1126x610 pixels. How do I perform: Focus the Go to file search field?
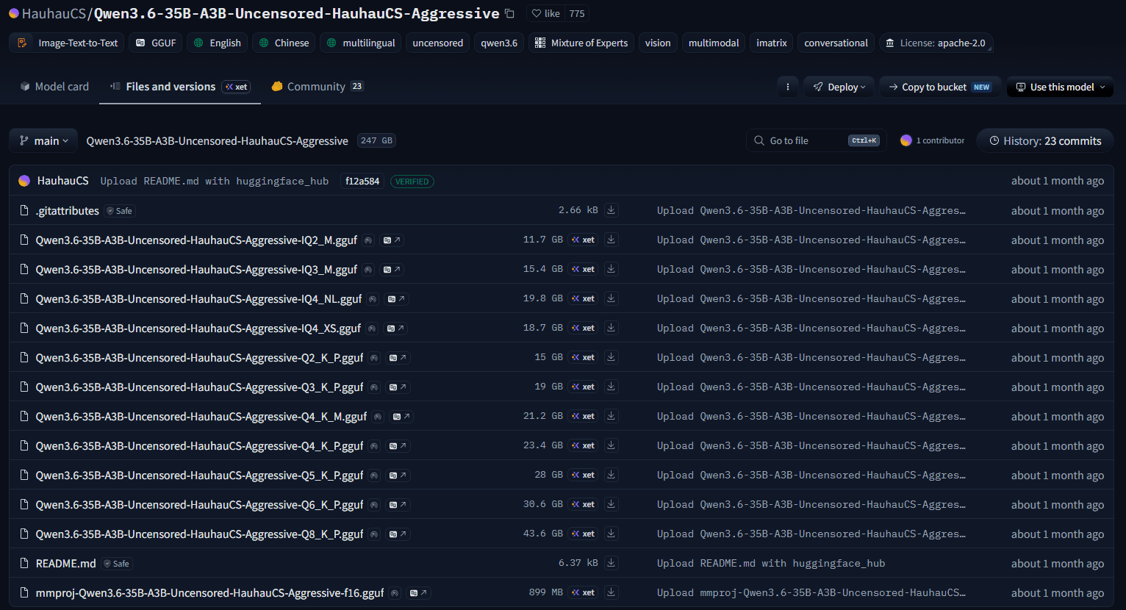[x=817, y=140]
